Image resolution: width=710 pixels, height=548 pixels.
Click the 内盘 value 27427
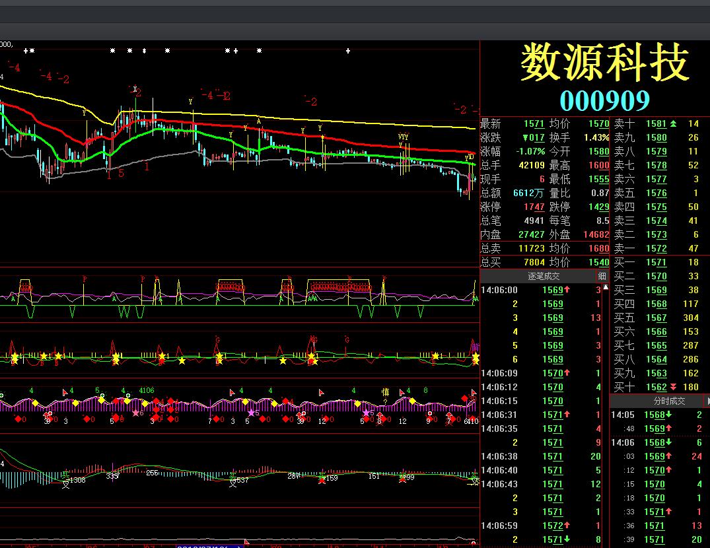[x=532, y=234]
